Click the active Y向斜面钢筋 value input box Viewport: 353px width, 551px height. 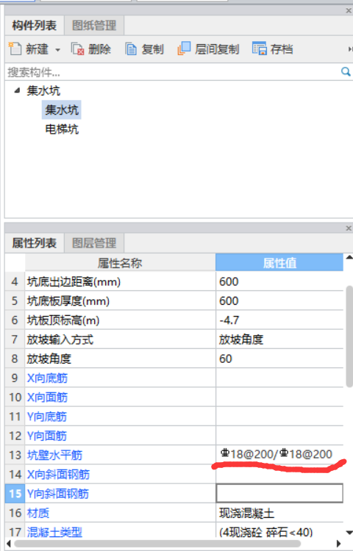coord(279,493)
